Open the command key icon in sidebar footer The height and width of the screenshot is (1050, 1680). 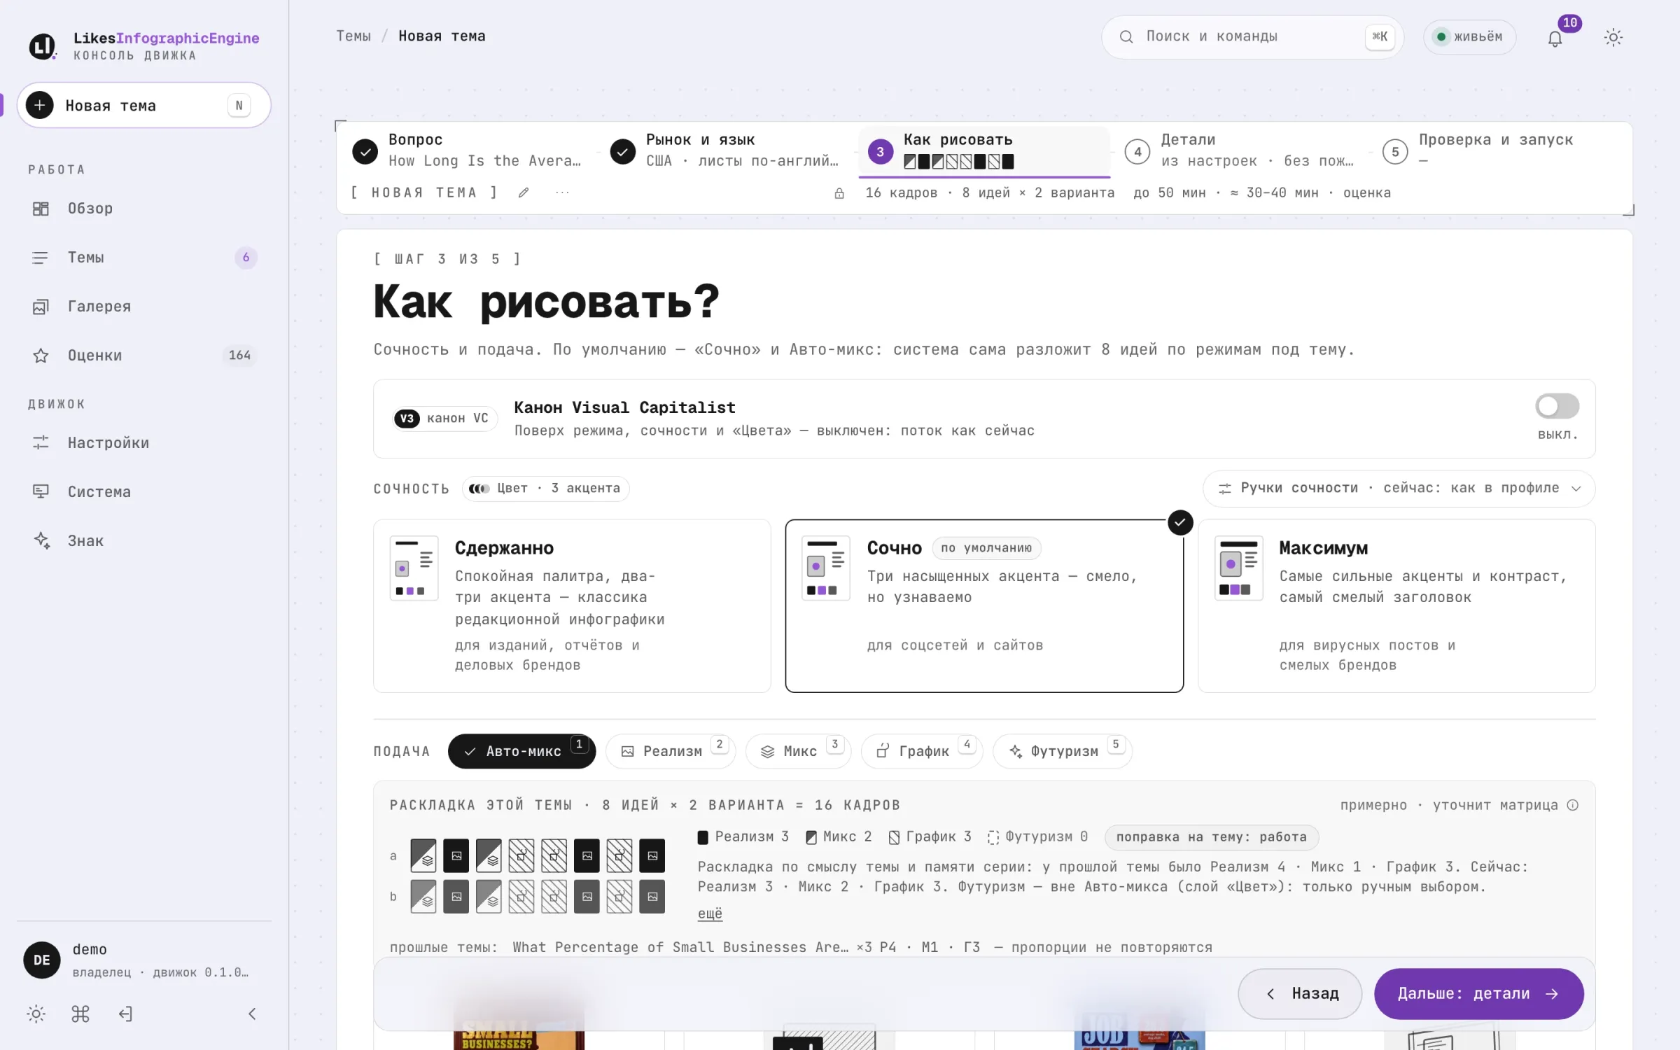pos(80,1014)
